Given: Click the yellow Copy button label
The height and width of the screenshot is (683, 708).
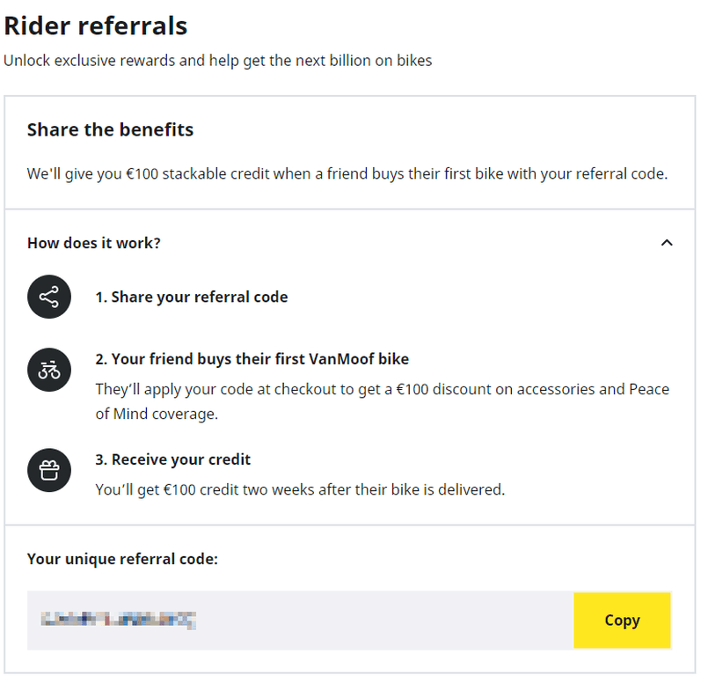Looking at the screenshot, I should (x=622, y=621).
